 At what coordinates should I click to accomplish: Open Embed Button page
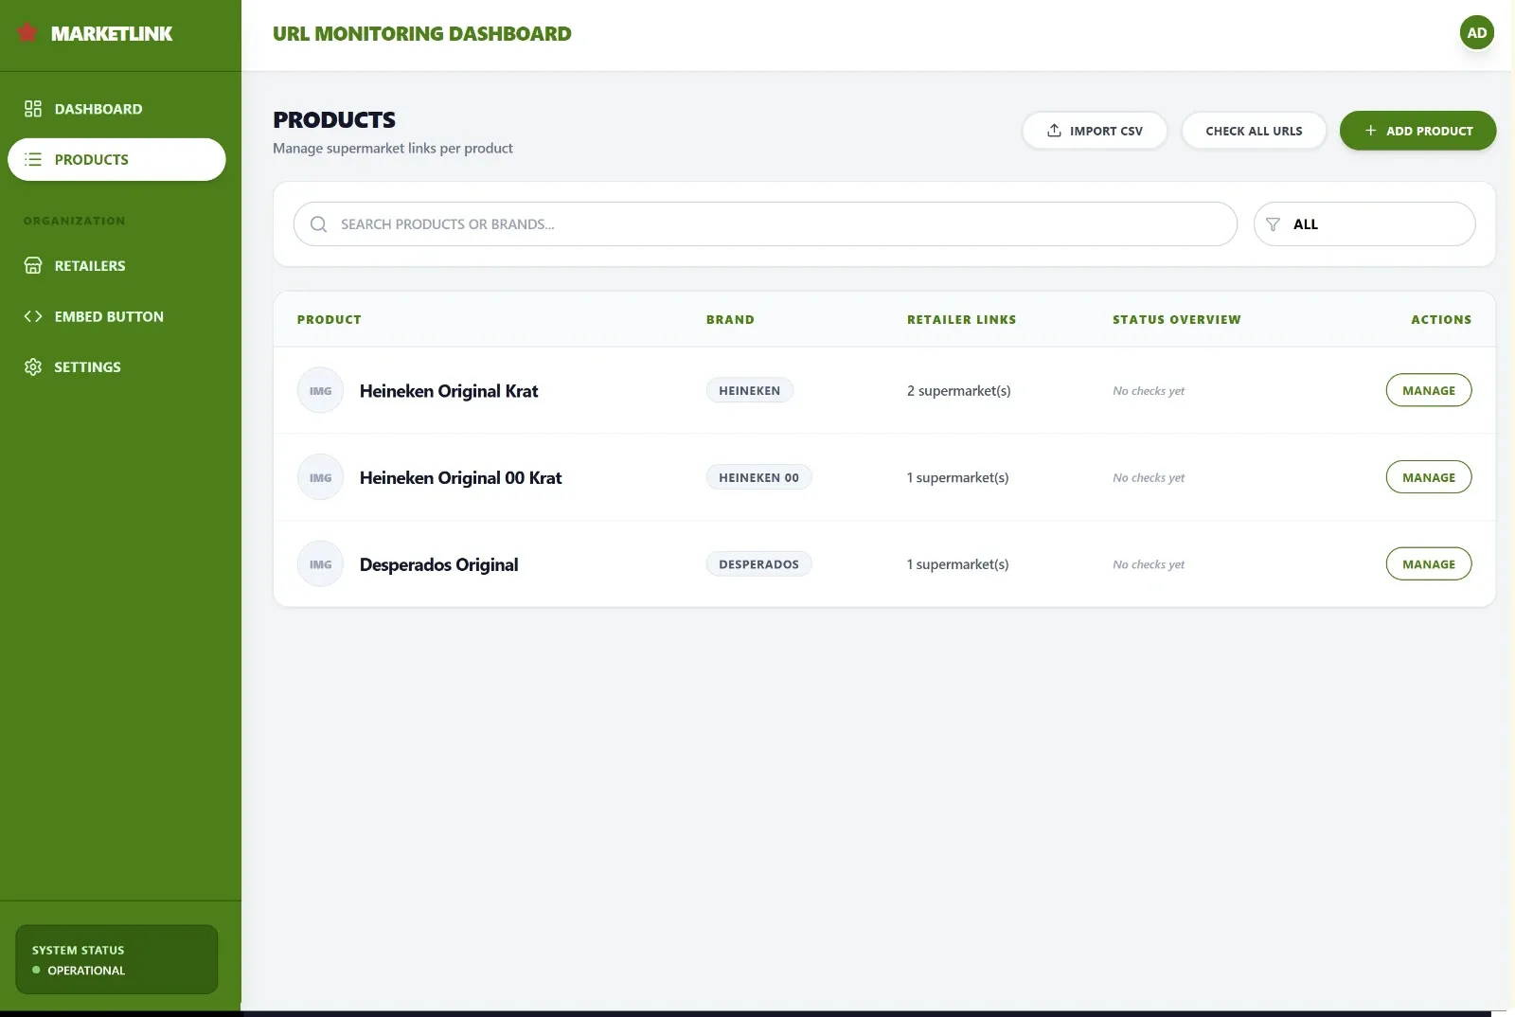tap(116, 316)
